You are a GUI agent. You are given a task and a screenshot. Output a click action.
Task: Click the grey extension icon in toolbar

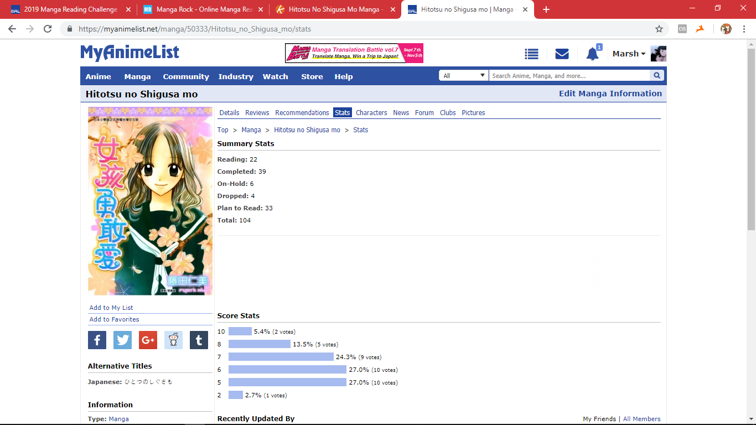[682, 29]
